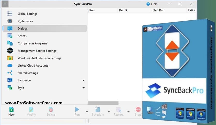Open Shared Settings menu entry
The height and width of the screenshot is (125, 216).
coord(45,73)
